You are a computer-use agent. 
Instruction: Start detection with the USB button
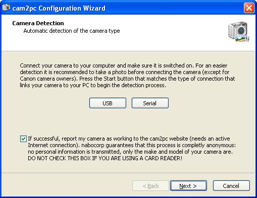tap(108, 103)
